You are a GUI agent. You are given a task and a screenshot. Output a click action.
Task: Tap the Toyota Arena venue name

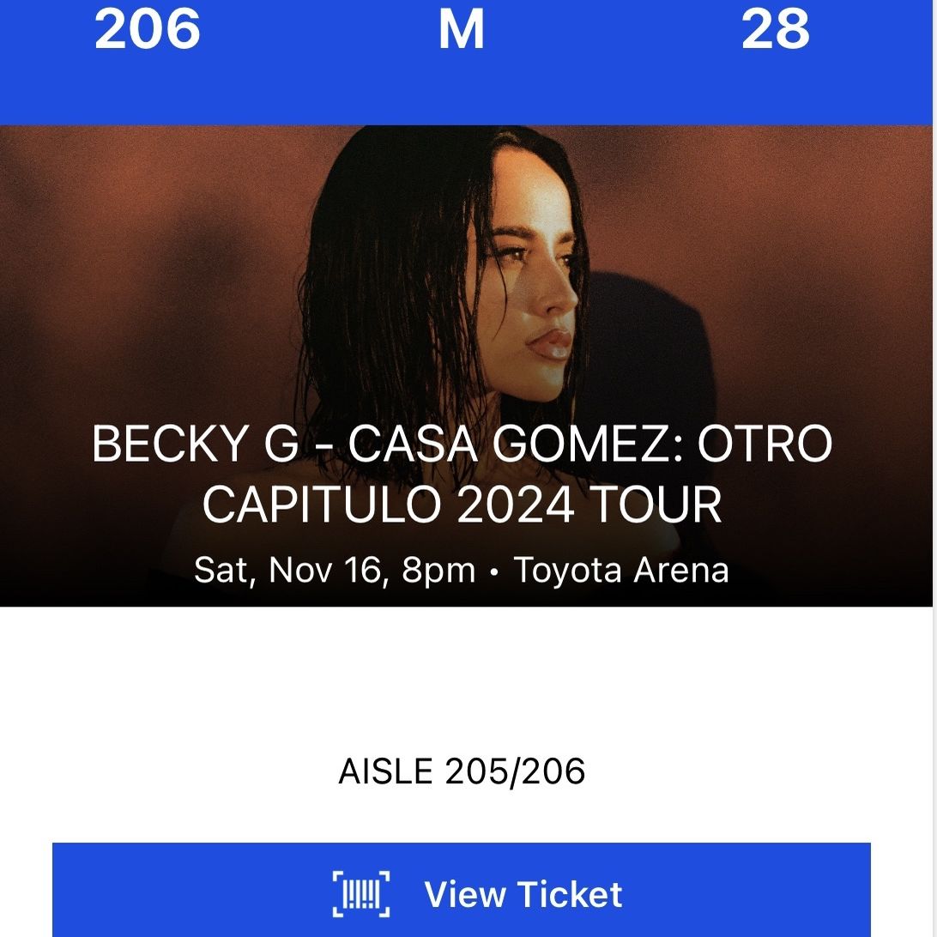point(621,570)
